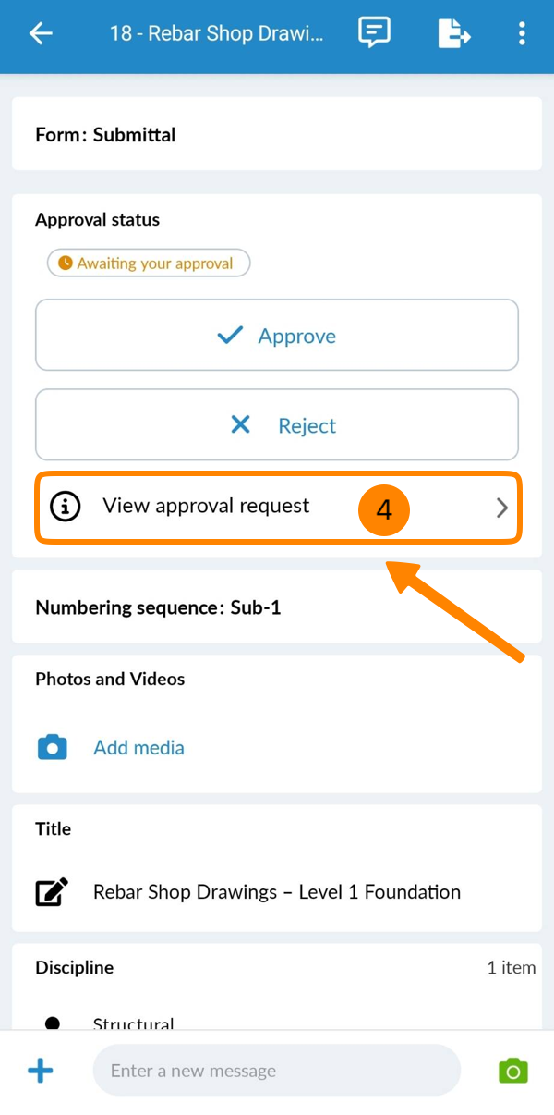The height and width of the screenshot is (1115, 554).
Task: Focus the Enter a new message field
Action: coord(276,1071)
